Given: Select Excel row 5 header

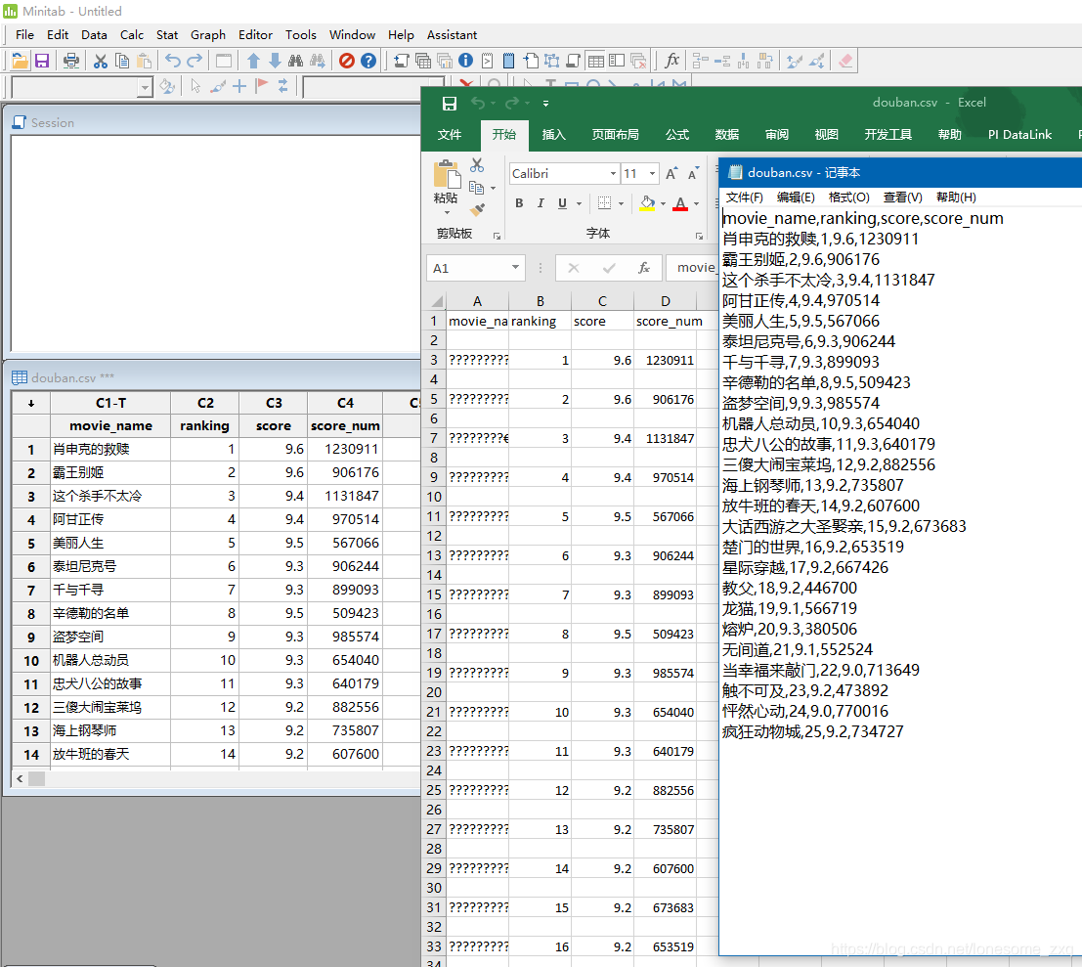Looking at the screenshot, I should 434,399.
